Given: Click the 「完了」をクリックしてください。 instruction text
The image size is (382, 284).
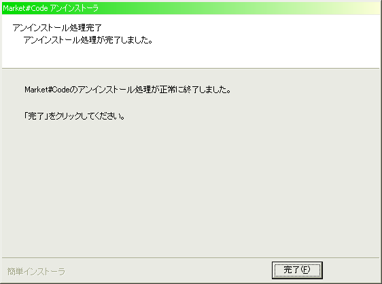Looking at the screenshot, I should tap(75, 116).
